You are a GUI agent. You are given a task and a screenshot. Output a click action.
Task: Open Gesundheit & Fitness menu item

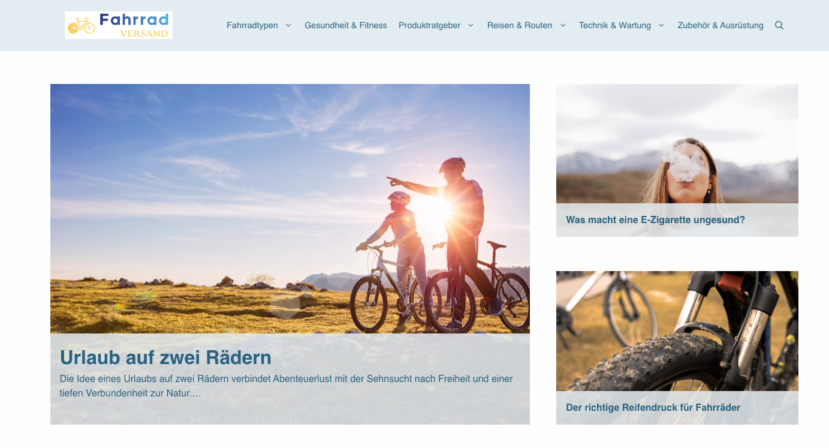pyautogui.click(x=346, y=25)
